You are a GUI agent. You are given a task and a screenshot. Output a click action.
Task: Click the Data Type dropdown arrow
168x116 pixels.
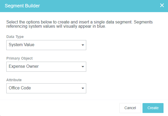[x=83, y=45]
